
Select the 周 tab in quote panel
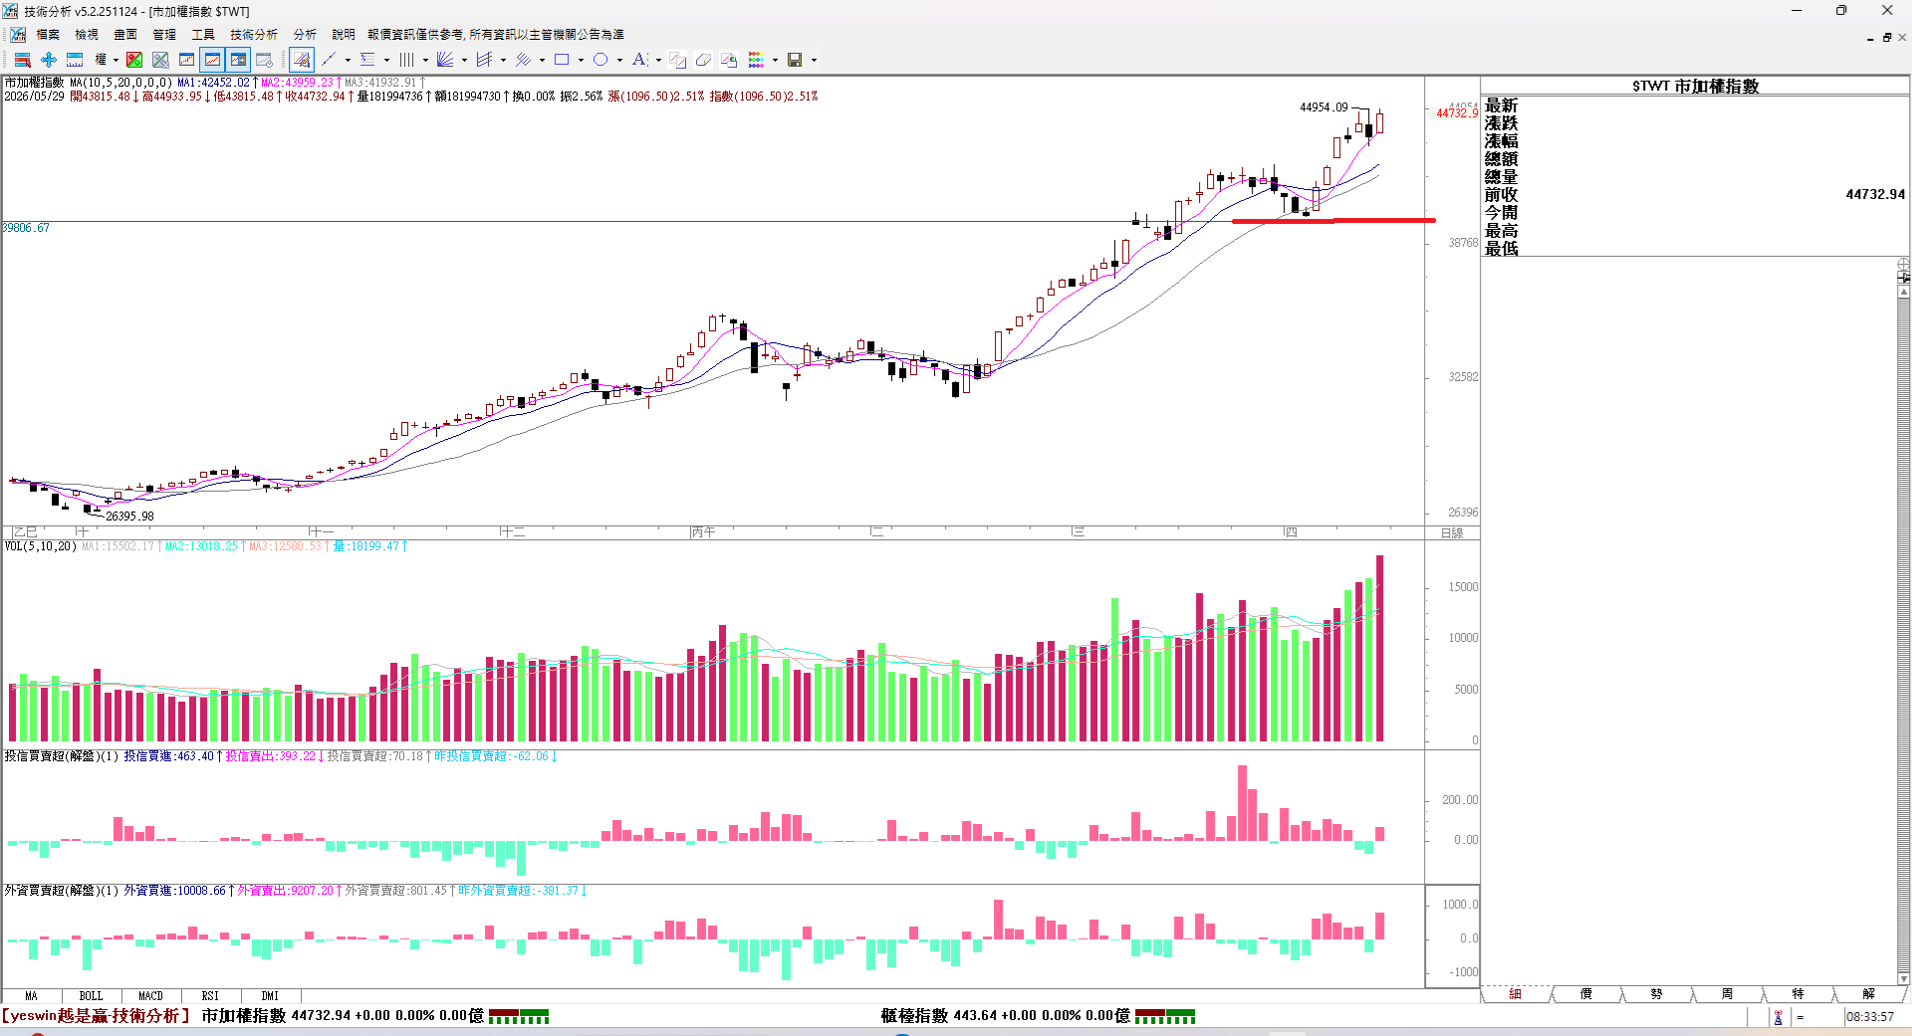pyautogui.click(x=1728, y=994)
